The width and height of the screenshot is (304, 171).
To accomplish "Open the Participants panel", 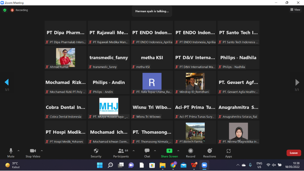I will (121, 153).
